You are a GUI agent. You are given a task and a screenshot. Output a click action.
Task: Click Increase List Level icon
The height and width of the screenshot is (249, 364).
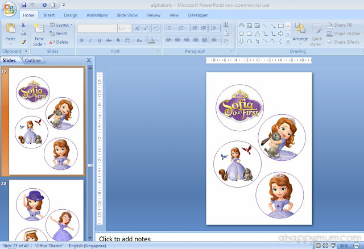(x=204, y=28)
